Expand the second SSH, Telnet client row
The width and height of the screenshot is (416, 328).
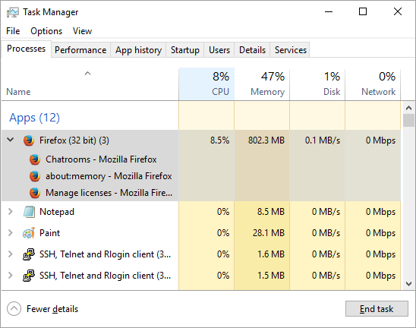11,275
